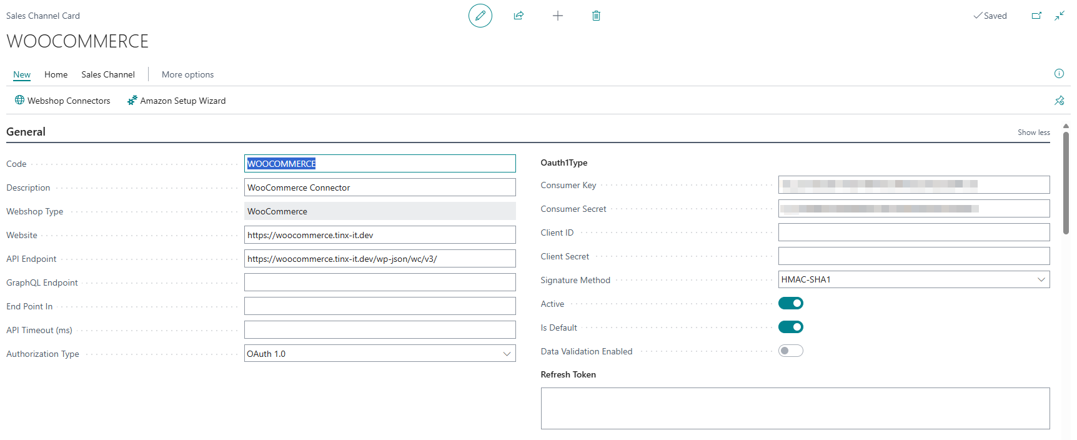Click the Authorization Type label

(x=42, y=354)
